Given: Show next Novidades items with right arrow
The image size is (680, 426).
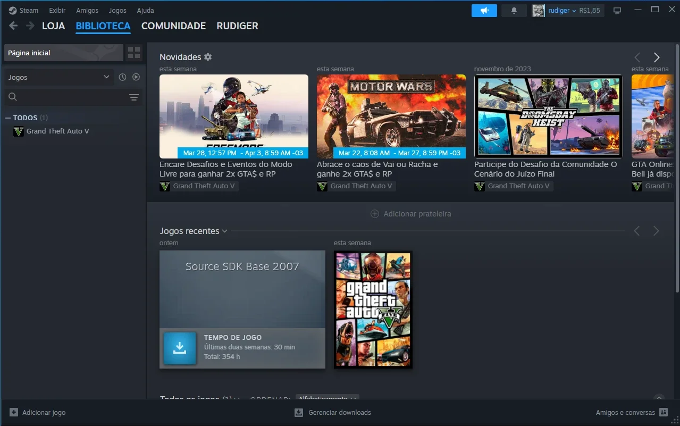Looking at the screenshot, I should click(657, 57).
